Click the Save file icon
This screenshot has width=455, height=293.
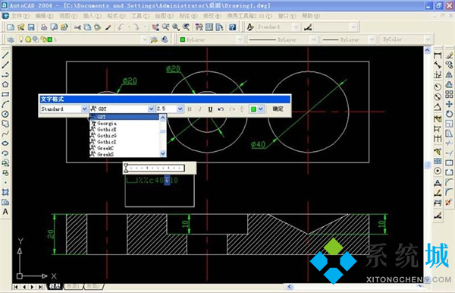[31, 27]
